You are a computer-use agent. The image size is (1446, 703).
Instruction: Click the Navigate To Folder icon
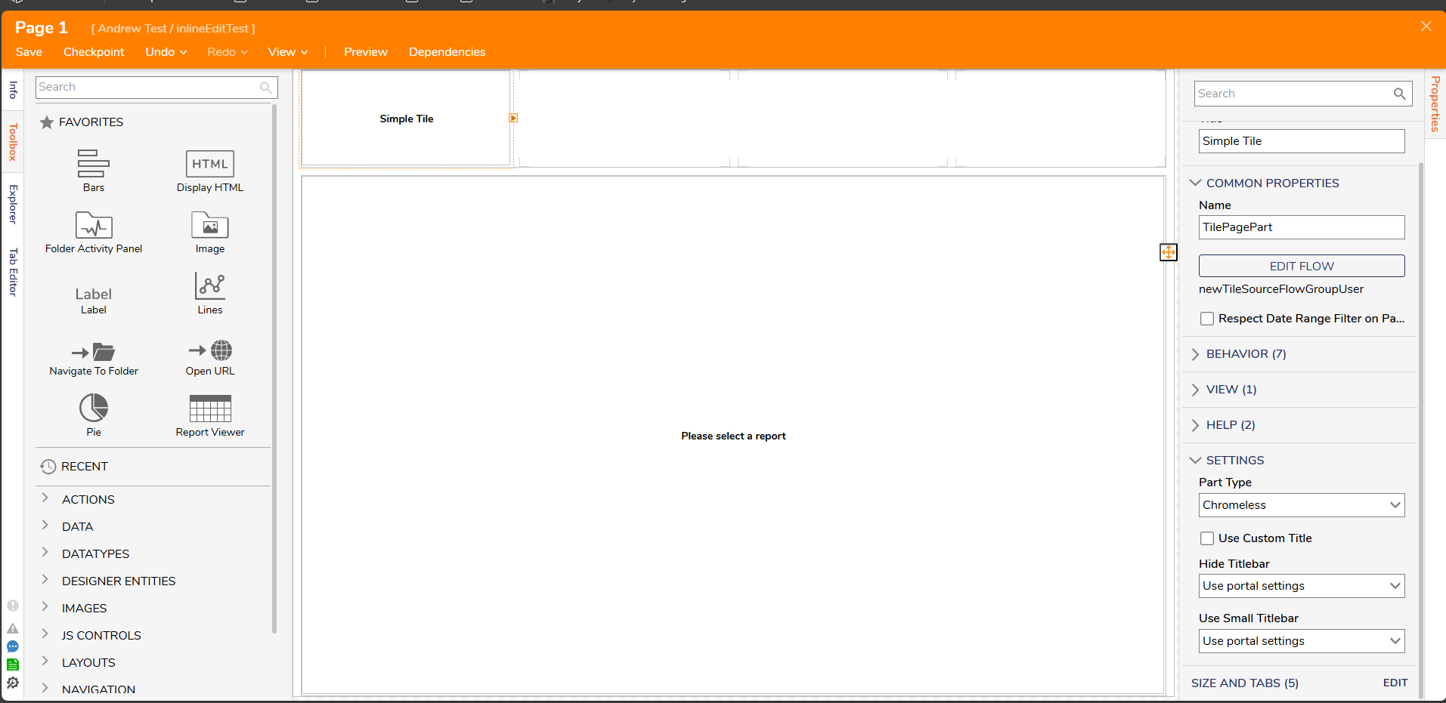click(94, 351)
